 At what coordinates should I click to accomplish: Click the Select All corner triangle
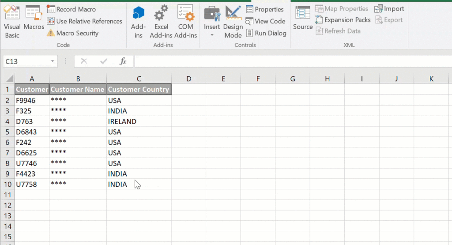pos(10,79)
